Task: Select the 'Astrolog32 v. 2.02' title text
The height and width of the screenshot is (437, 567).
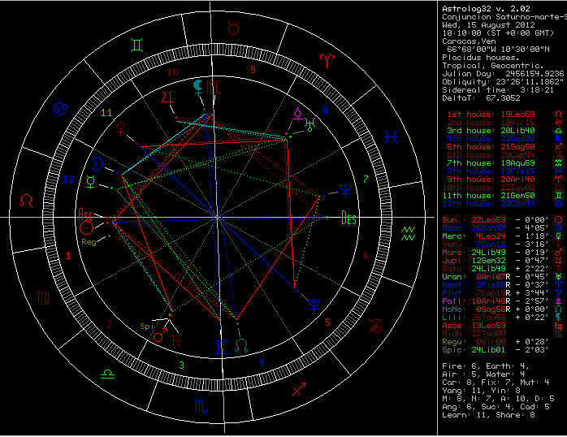Action: tap(486, 9)
